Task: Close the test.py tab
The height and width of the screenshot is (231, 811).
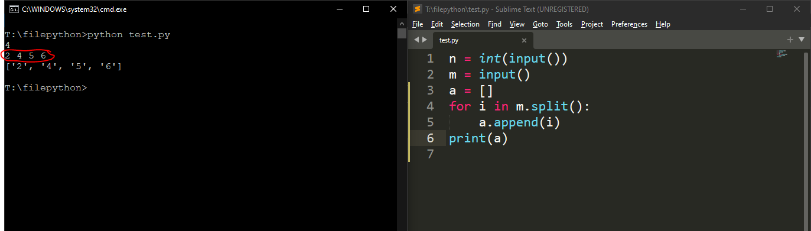Action: click(524, 41)
